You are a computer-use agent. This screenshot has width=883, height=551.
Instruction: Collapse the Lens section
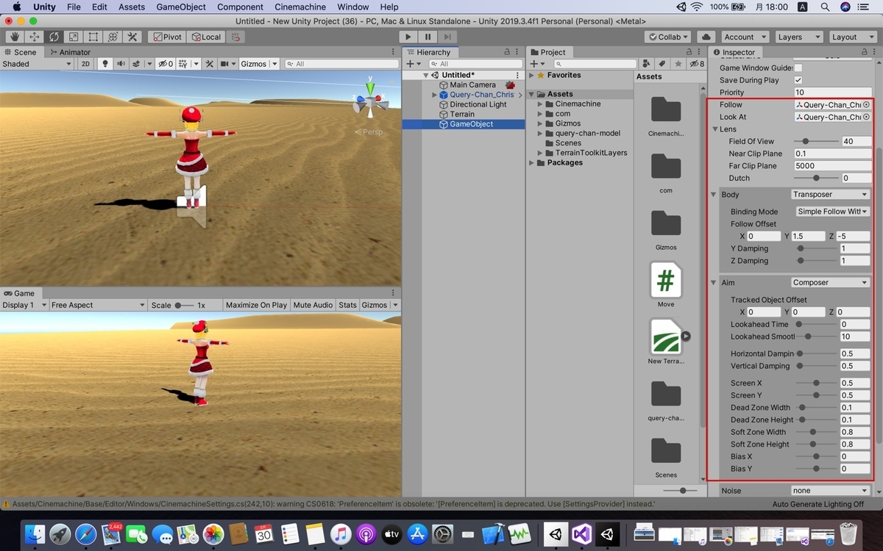(715, 129)
